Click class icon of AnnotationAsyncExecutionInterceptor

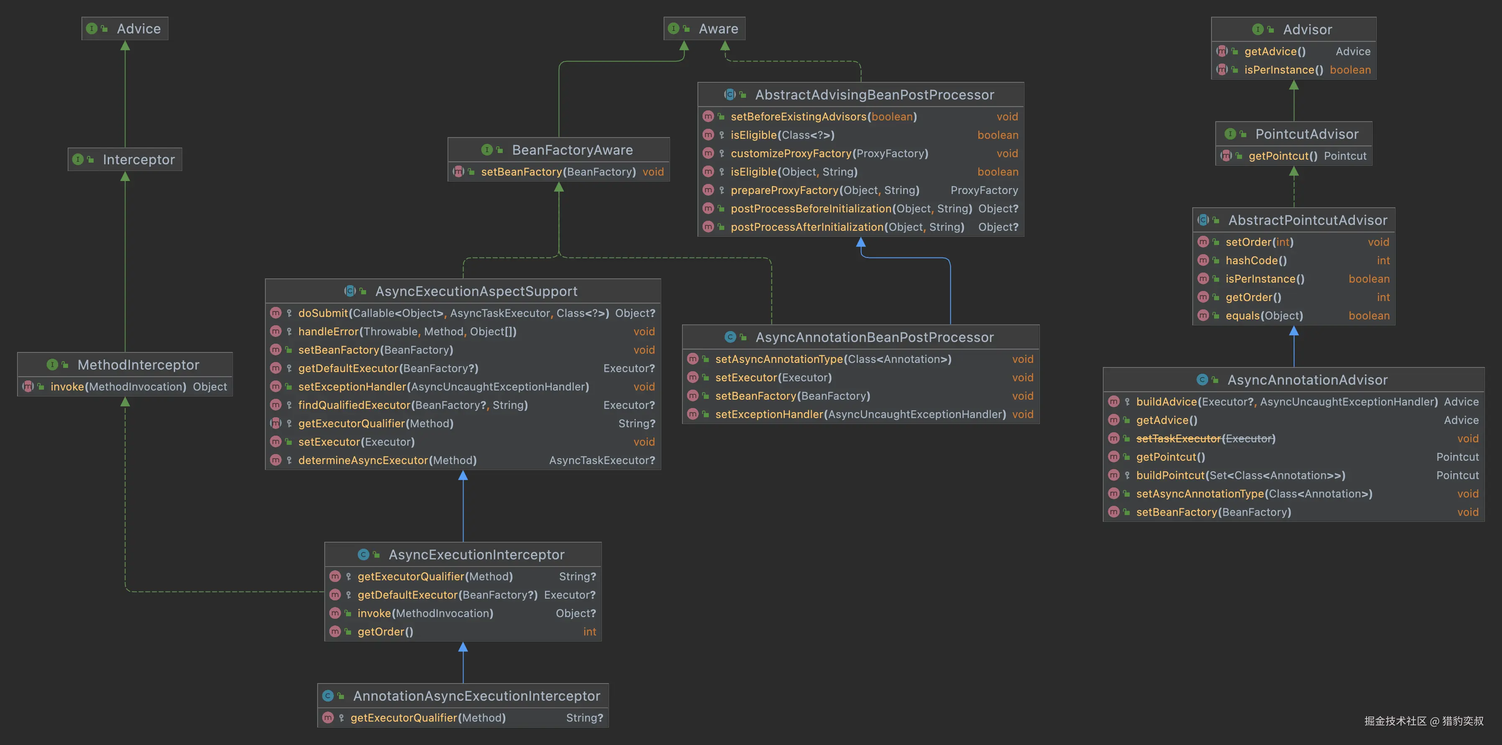pos(328,696)
